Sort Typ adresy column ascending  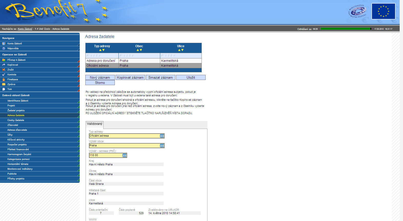100,50
